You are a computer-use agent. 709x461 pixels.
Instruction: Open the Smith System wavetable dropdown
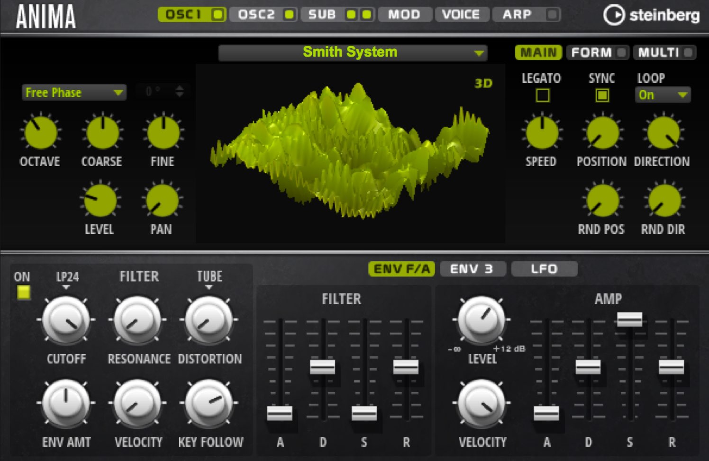353,53
